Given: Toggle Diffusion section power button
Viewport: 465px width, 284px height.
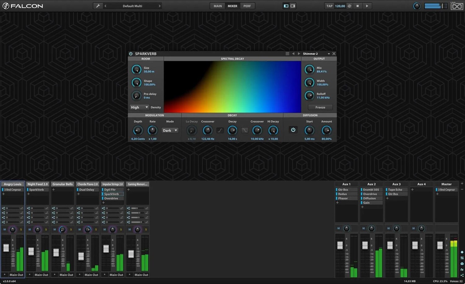Looking at the screenshot, I should 293,130.
